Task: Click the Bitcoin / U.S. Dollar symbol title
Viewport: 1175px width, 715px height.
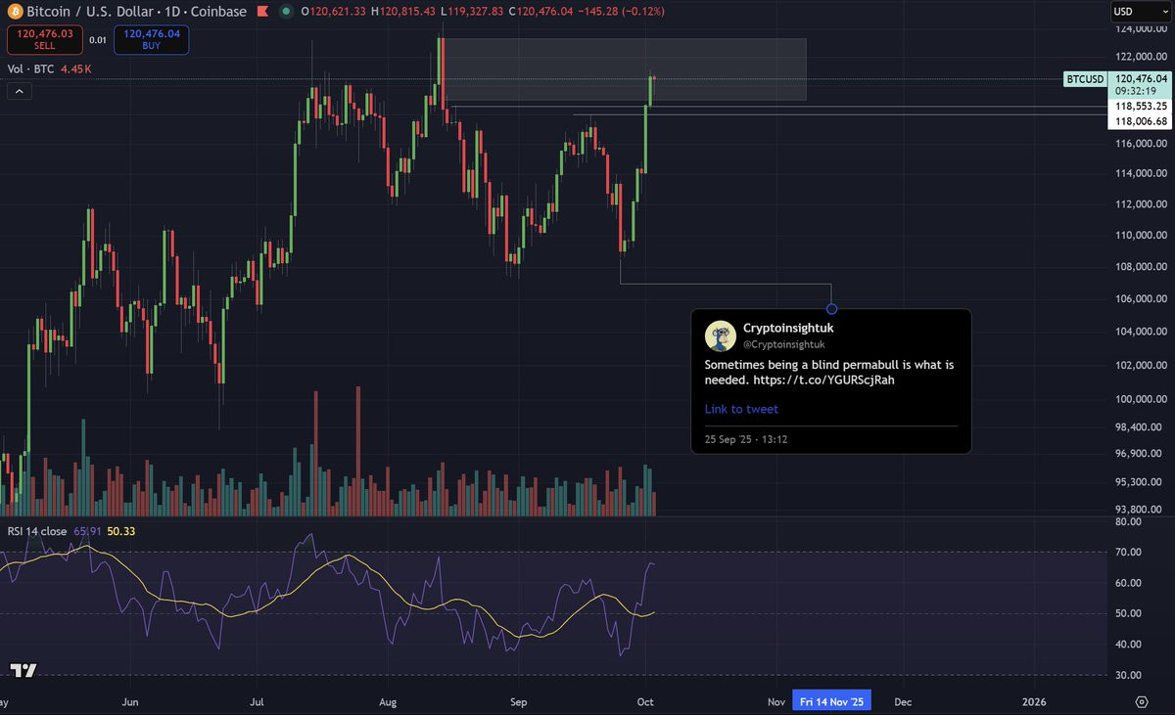Action: pyautogui.click(x=88, y=12)
